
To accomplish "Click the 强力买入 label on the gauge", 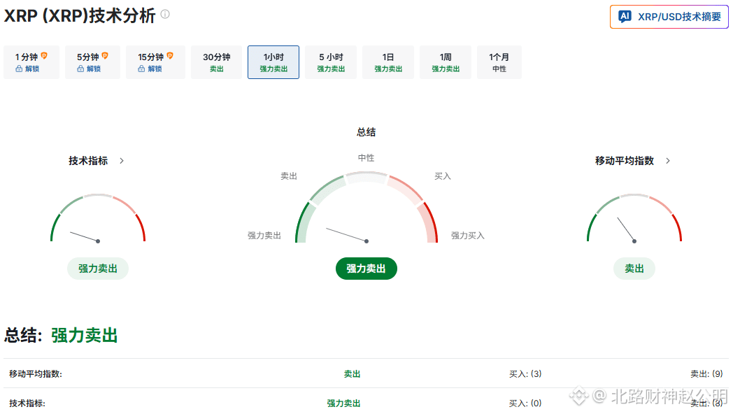I will 467,236.
